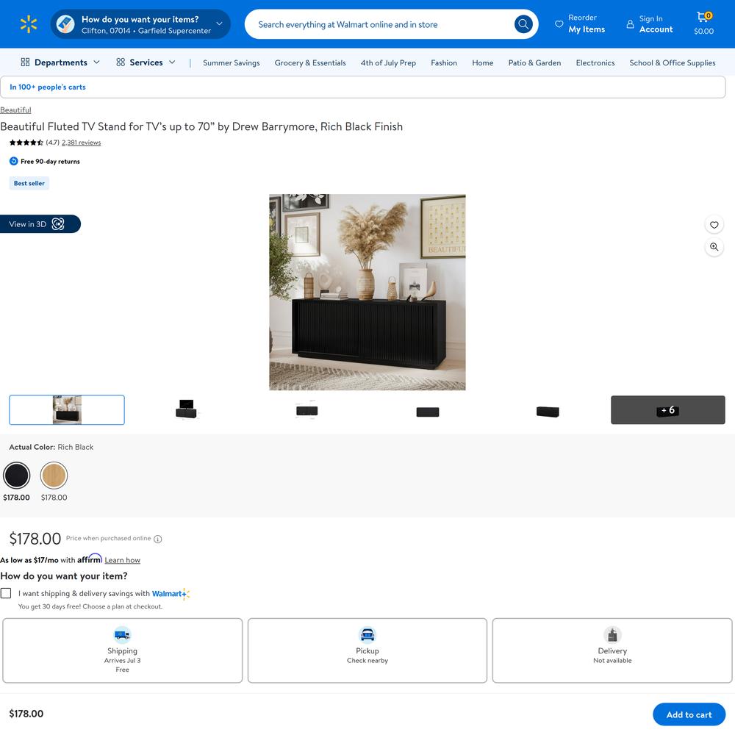Select the light wood color swatch
The image size is (735, 735).
(x=54, y=476)
